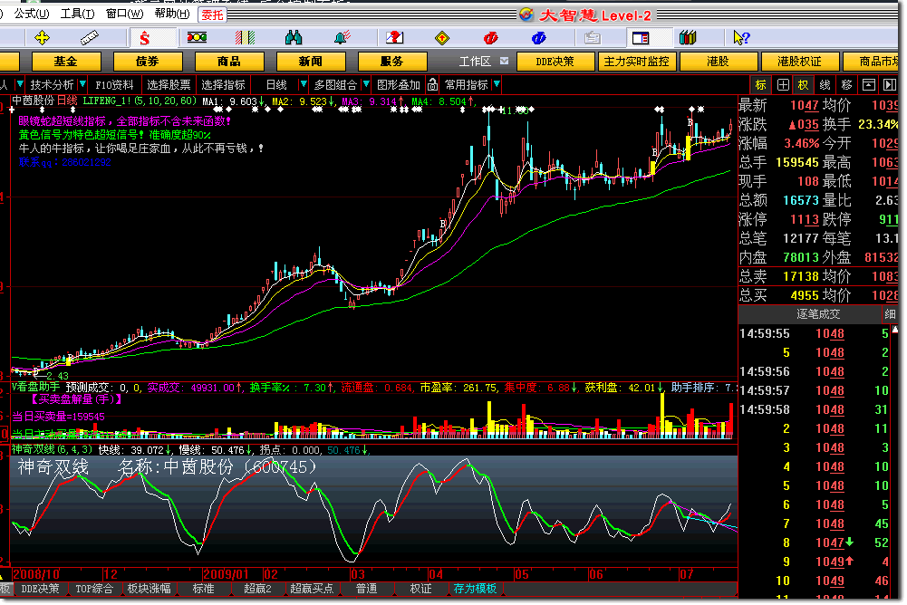The image size is (907, 605).
Task: Click 图形叠加 chart overlay
Action: click(399, 85)
